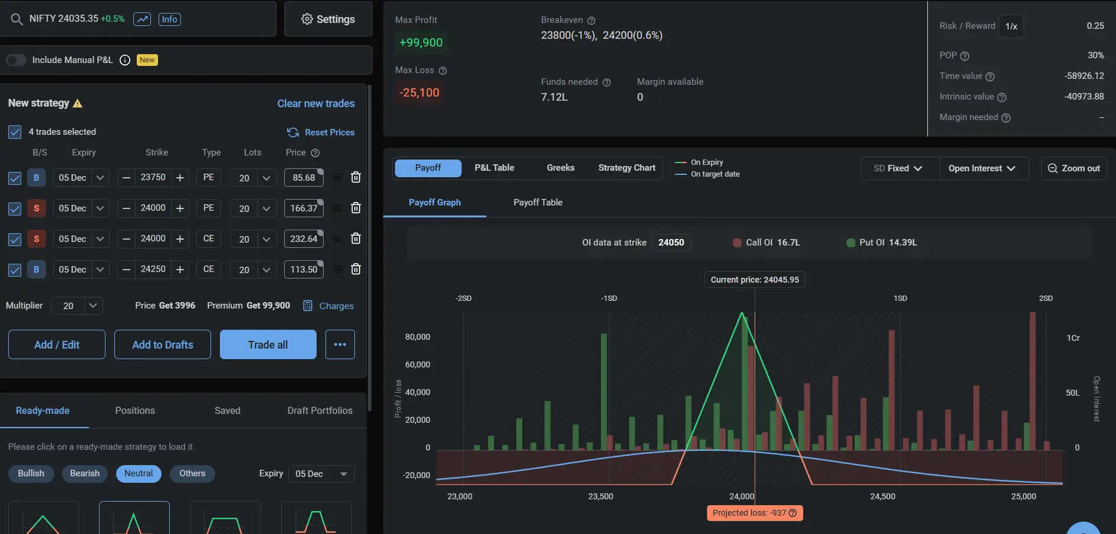Decrease strike on the 24250 CE row
The height and width of the screenshot is (534, 1116).
tap(126, 269)
